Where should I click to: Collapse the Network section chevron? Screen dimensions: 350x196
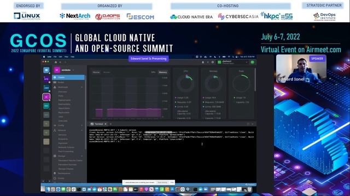click(x=82, y=130)
